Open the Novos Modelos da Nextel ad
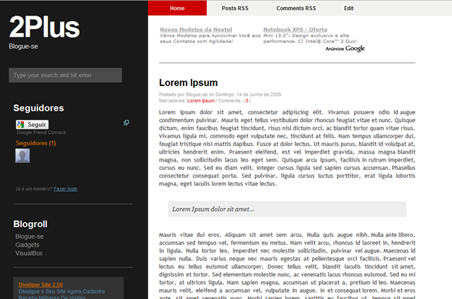Image resolution: width=452 pixels, height=299 pixels. point(196,30)
